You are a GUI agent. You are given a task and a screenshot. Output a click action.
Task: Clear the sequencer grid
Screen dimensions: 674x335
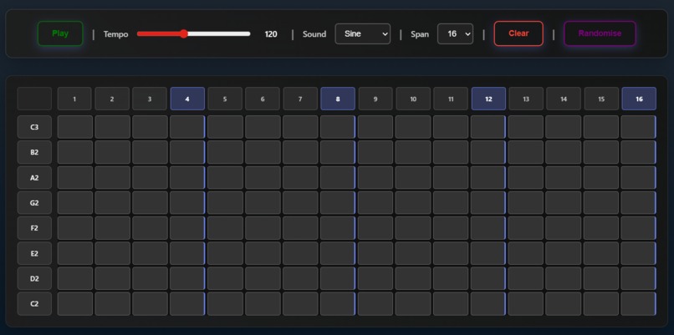click(518, 33)
